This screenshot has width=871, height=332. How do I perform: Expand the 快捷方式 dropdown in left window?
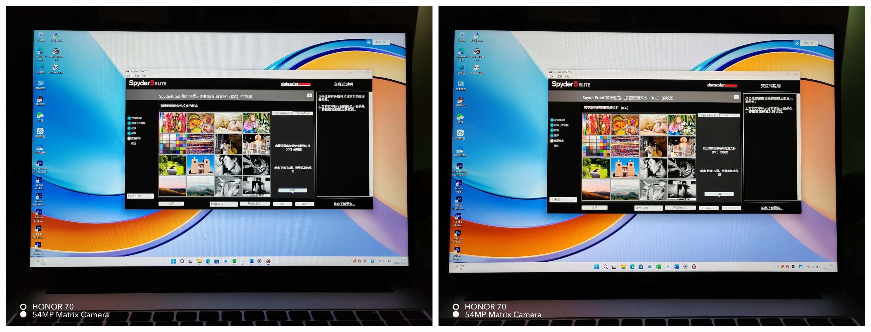140,196
